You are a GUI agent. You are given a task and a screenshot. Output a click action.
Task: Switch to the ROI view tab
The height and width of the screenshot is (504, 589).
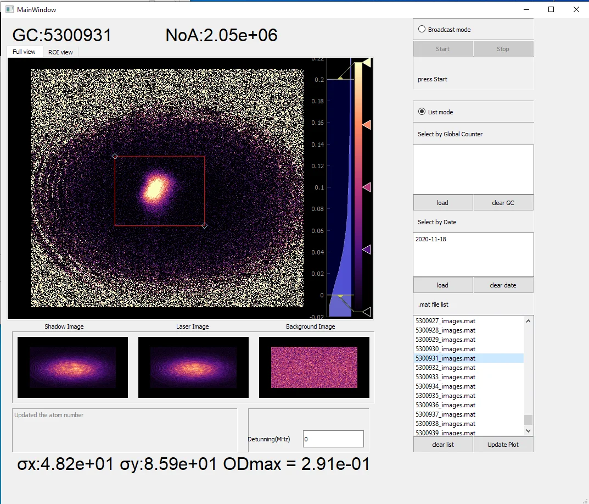click(60, 52)
